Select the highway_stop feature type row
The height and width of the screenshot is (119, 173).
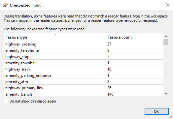pyautogui.click(x=84, y=57)
